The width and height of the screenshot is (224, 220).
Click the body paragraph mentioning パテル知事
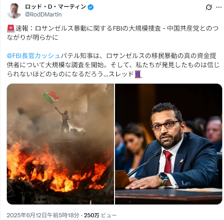pos(113,65)
